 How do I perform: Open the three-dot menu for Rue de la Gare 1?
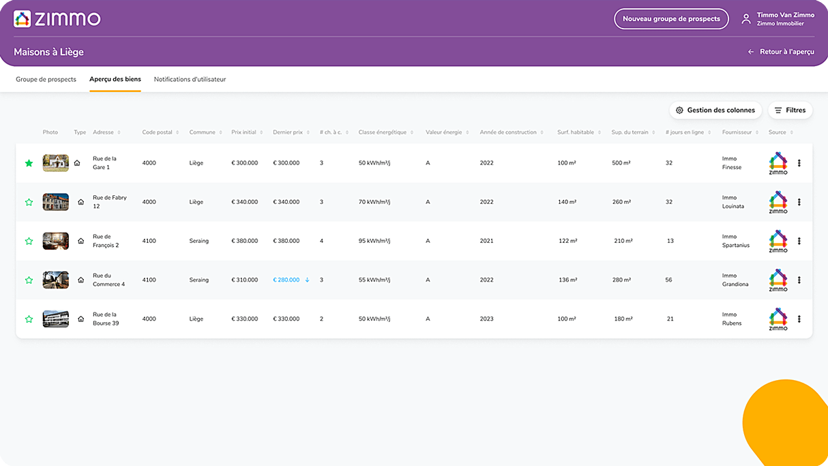[799, 163]
